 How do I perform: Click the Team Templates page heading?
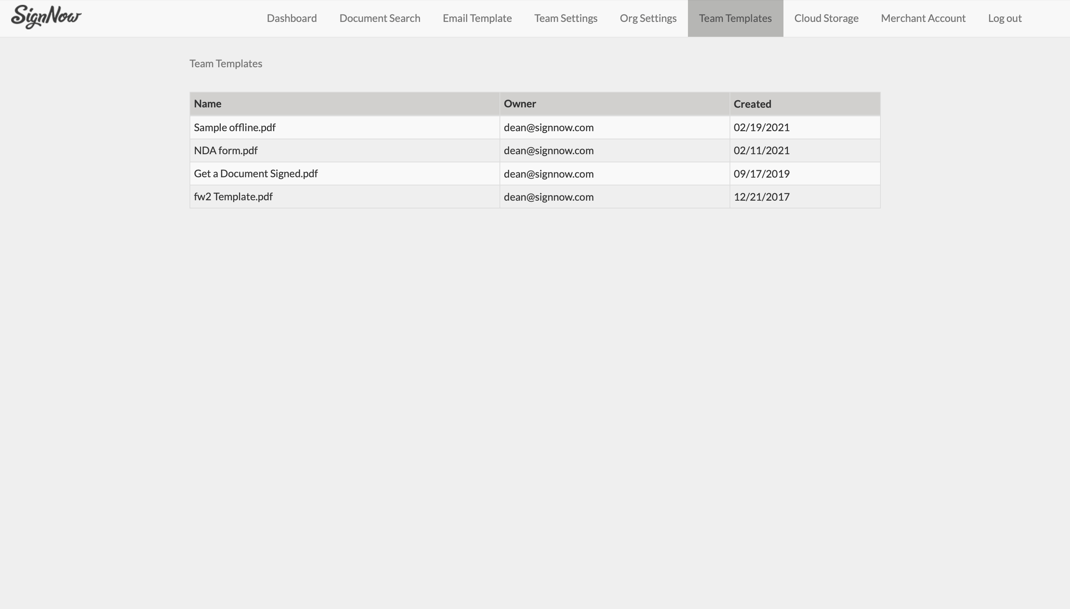click(226, 64)
